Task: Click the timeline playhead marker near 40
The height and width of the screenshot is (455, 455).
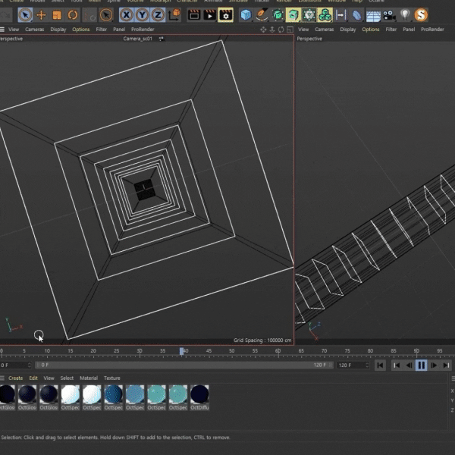Action: [x=181, y=351]
